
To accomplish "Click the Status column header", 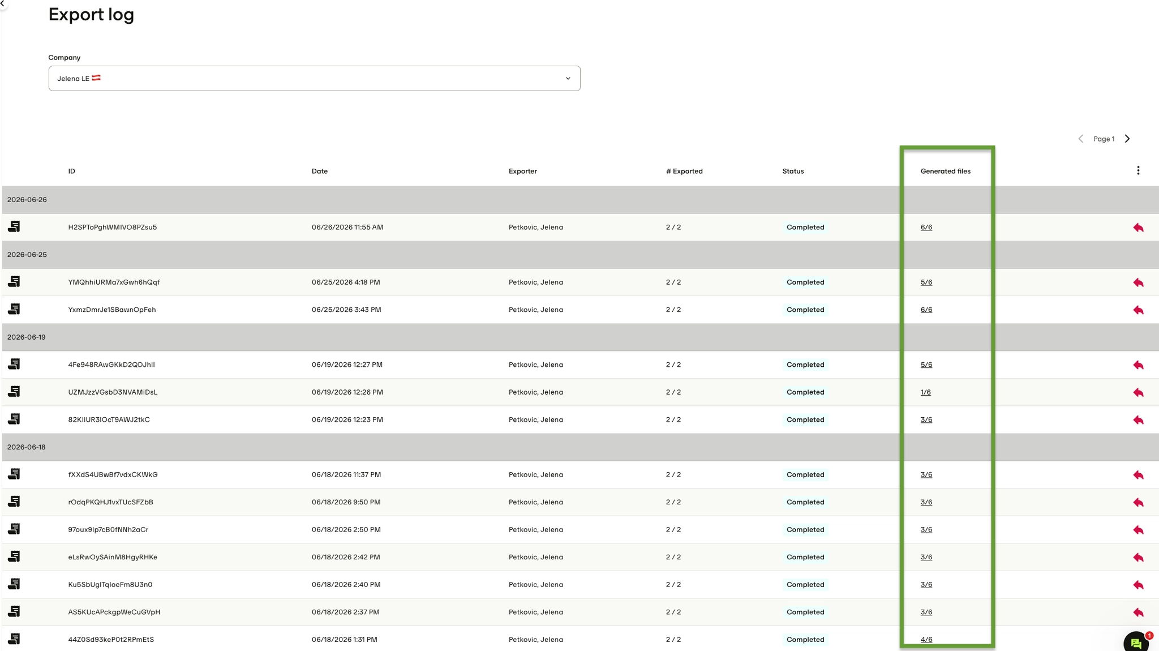I will click(x=793, y=171).
